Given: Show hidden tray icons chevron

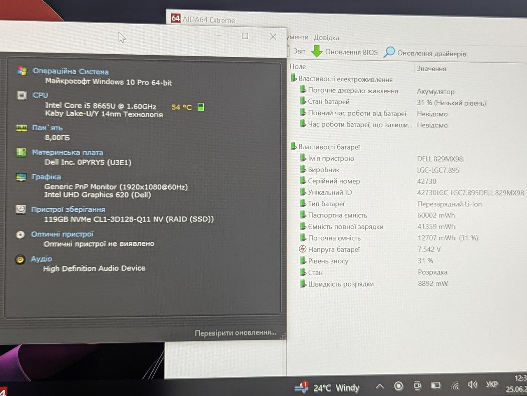Looking at the screenshot, I should (x=380, y=386).
